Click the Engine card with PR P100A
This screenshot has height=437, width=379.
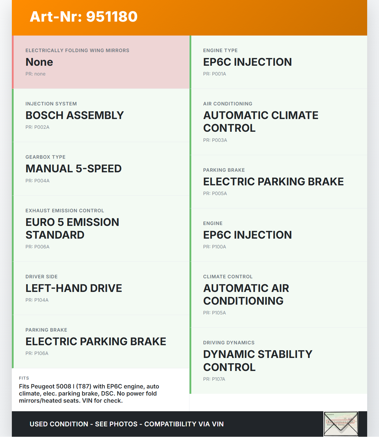click(279, 235)
